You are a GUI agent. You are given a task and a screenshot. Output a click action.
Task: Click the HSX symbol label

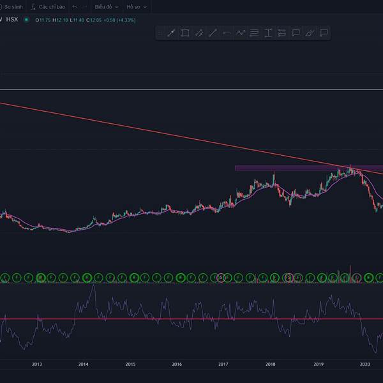(12, 20)
